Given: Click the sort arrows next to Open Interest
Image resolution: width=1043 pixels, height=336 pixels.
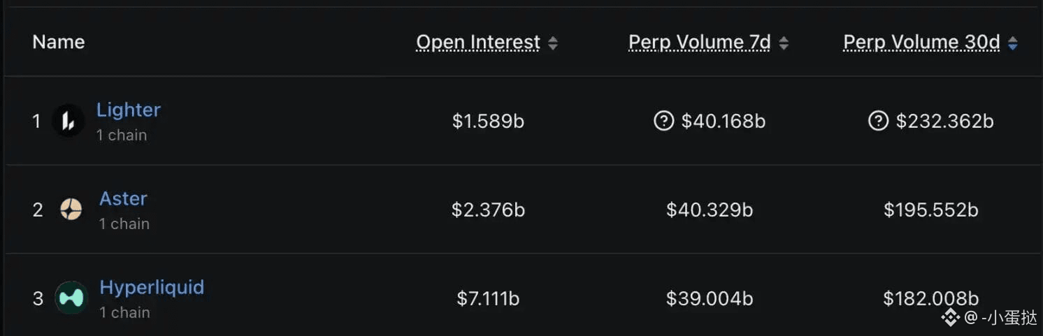Looking at the screenshot, I should (553, 43).
